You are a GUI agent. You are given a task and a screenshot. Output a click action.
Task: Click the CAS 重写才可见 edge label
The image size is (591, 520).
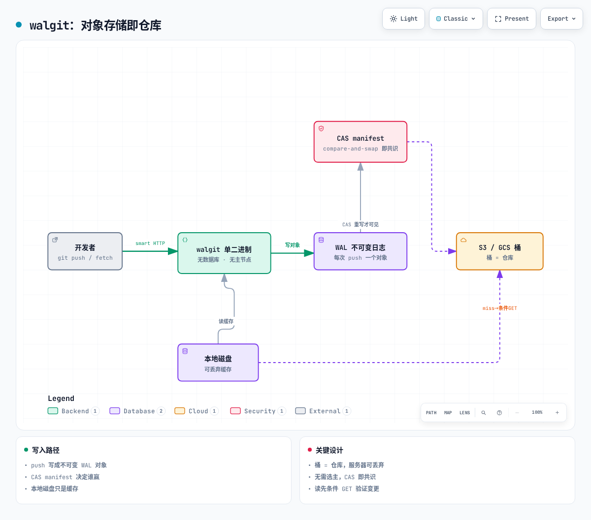click(x=361, y=224)
